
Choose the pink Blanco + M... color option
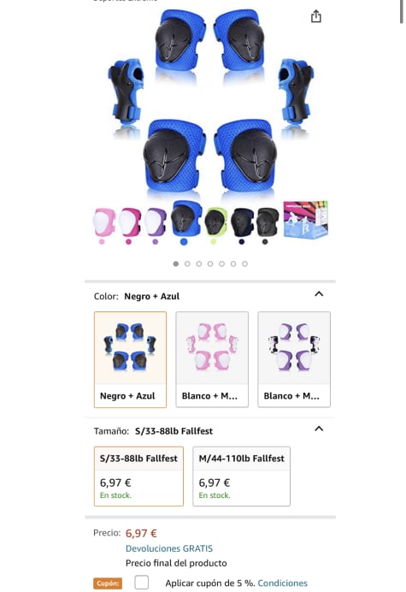(212, 359)
